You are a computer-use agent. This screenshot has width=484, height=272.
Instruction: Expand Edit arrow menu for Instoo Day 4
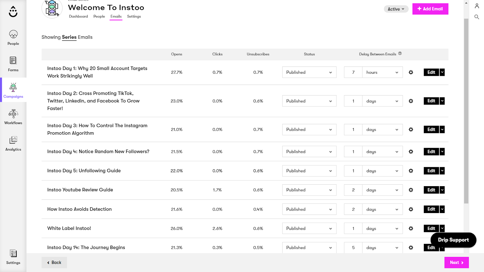coord(442,152)
